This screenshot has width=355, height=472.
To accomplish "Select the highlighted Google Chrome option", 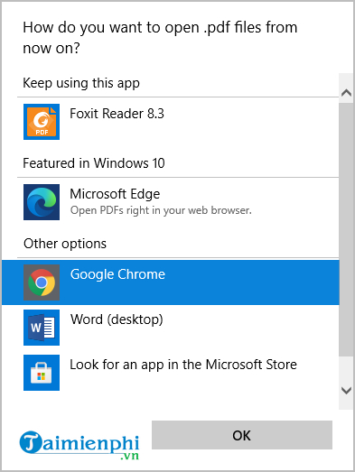I will pyautogui.click(x=170, y=282).
